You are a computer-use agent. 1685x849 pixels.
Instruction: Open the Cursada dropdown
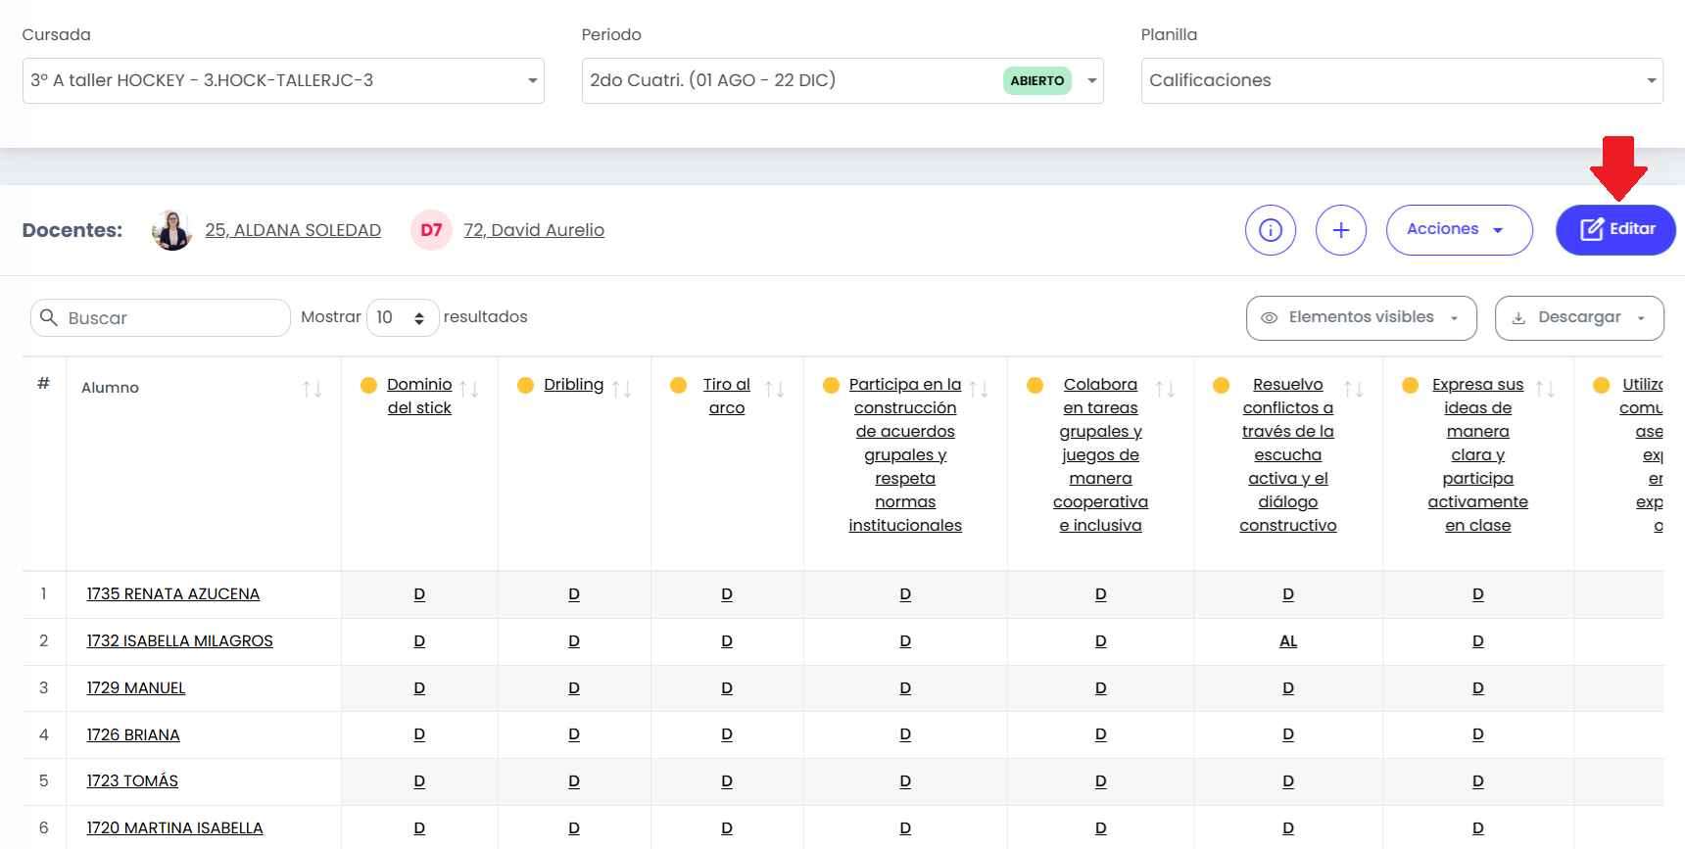[283, 80]
